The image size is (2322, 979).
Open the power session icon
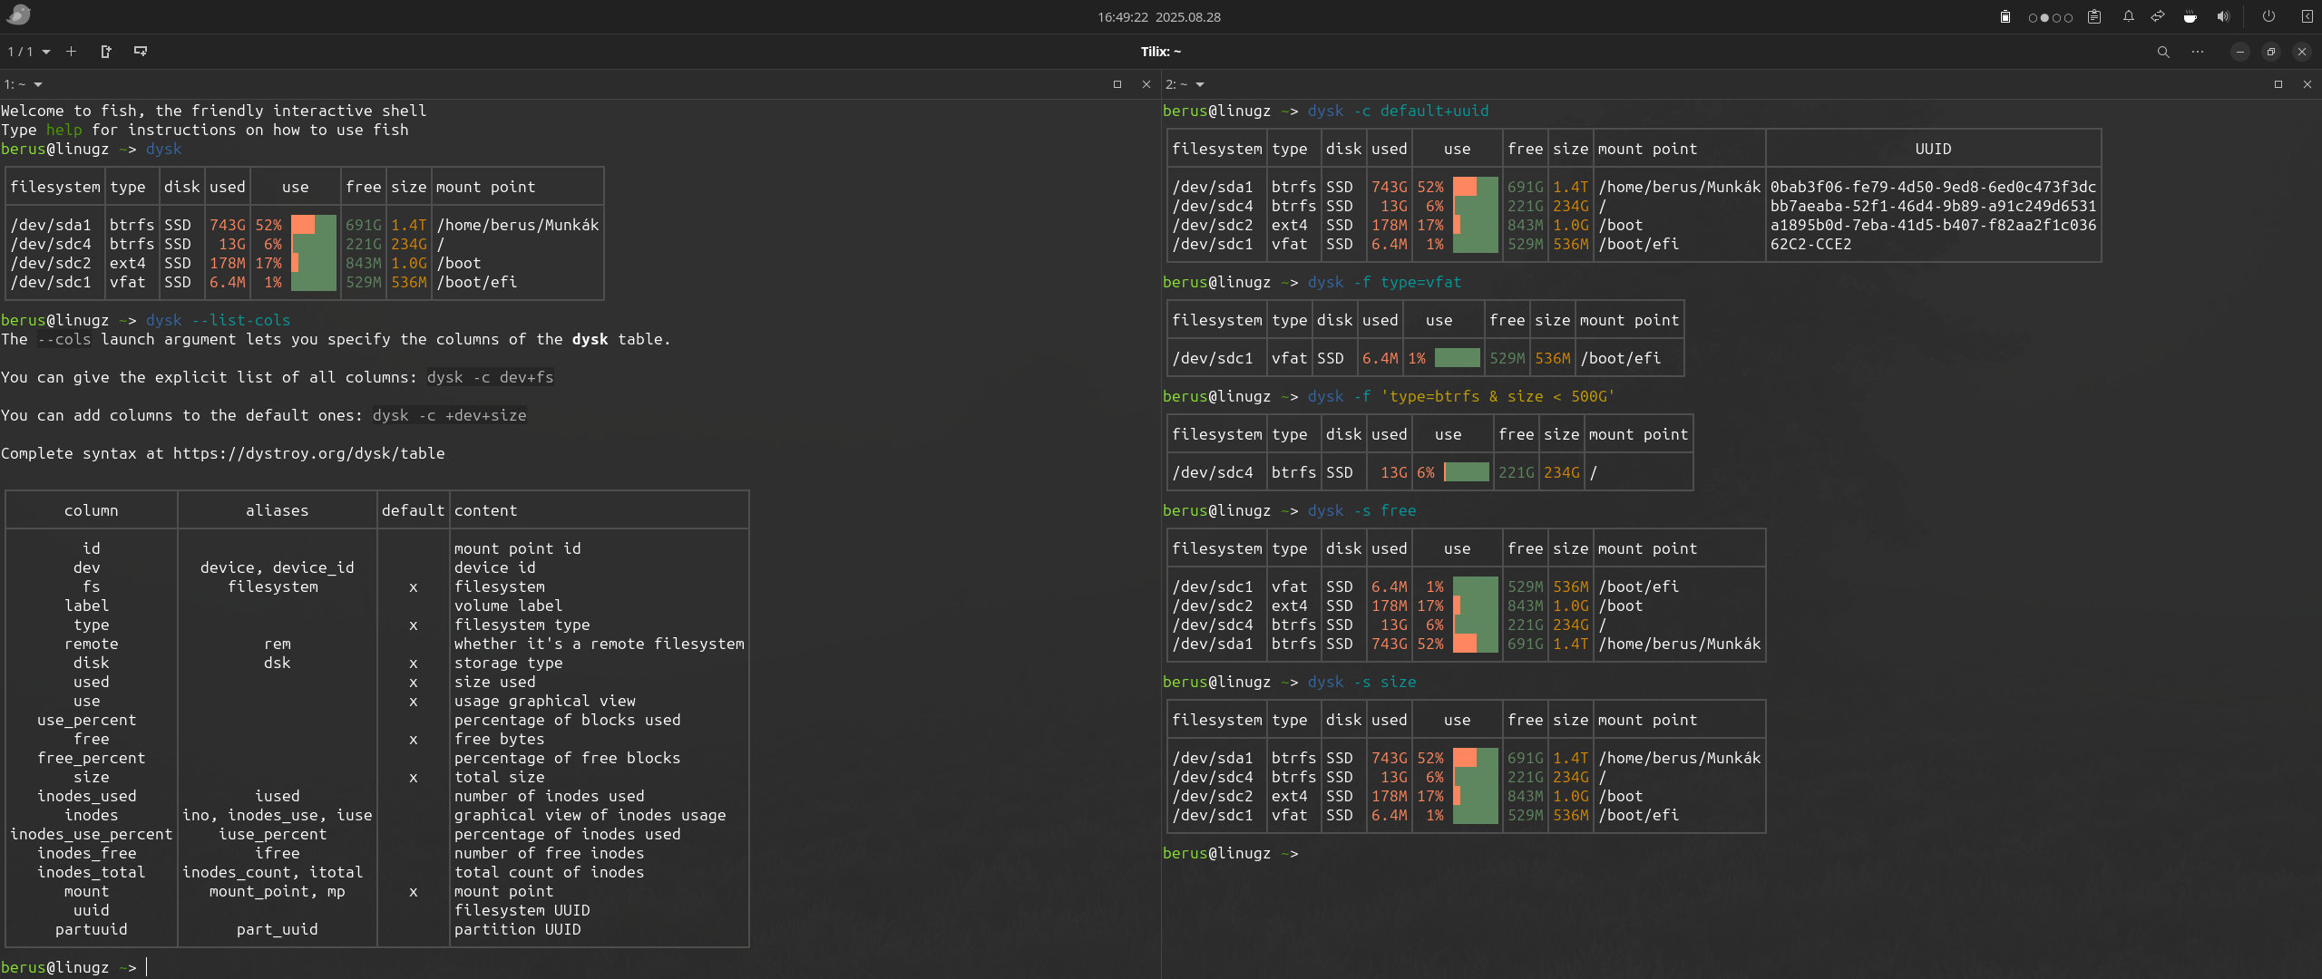point(2268,16)
